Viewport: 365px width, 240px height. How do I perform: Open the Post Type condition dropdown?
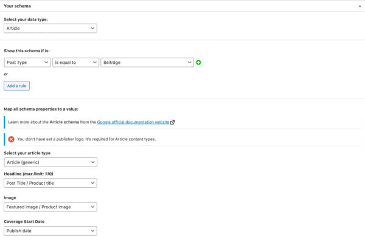pyautogui.click(x=27, y=63)
